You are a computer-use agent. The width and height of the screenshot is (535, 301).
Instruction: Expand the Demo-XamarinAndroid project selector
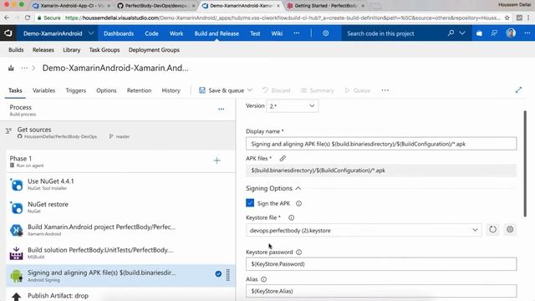(91, 33)
